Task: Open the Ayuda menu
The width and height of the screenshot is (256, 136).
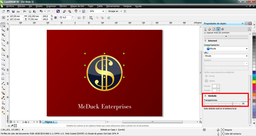Action: coord(138,6)
